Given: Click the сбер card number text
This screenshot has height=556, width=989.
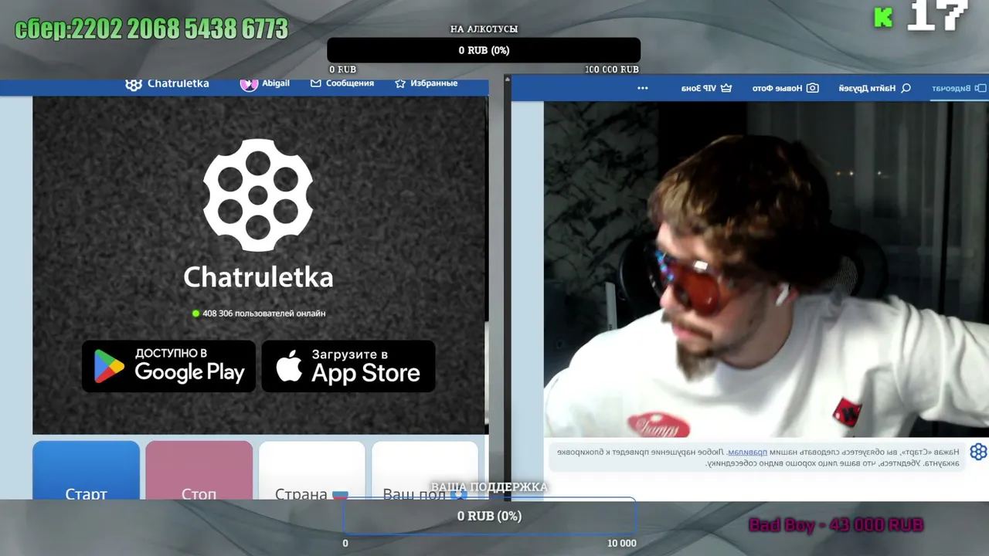Looking at the screenshot, I should pos(151,29).
